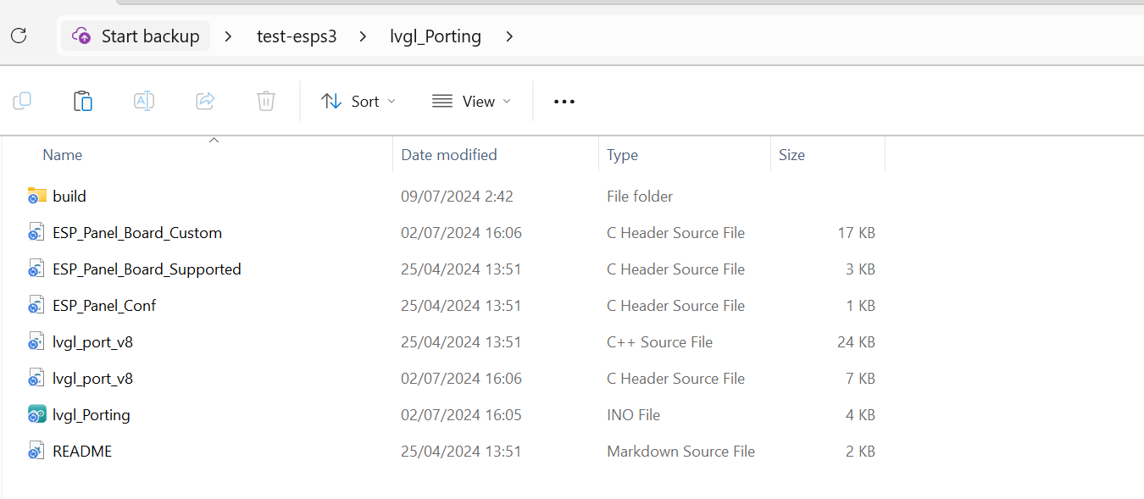Select the README markdown file
The width and height of the screenshot is (1144, 499).
point(82,451)
